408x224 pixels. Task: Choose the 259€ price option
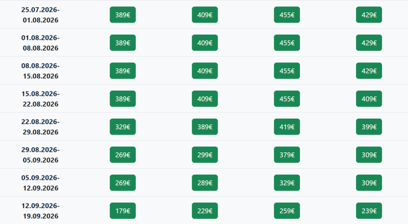(287, 211)
